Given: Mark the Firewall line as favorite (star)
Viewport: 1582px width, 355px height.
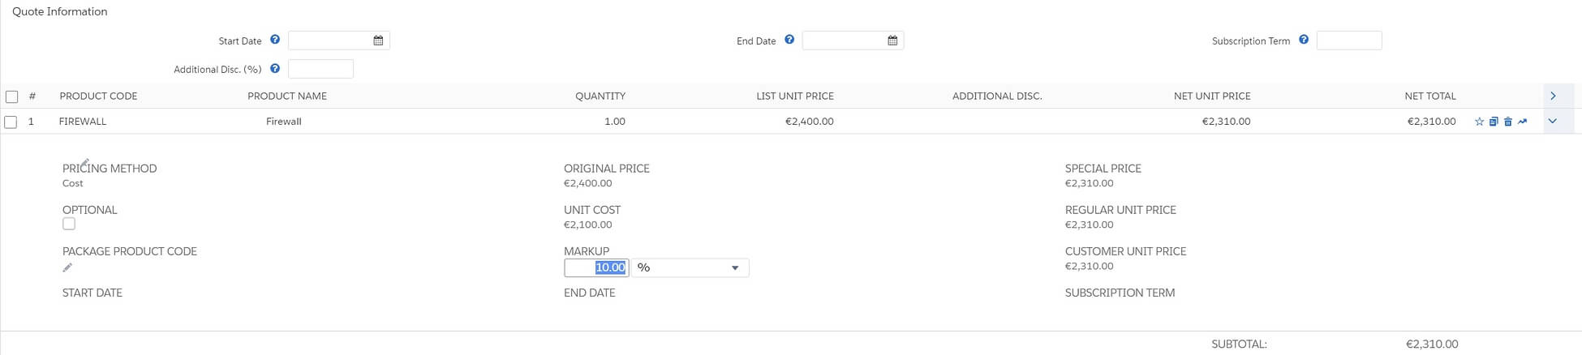Looking at the screenshot, I should click(1479, 122).
